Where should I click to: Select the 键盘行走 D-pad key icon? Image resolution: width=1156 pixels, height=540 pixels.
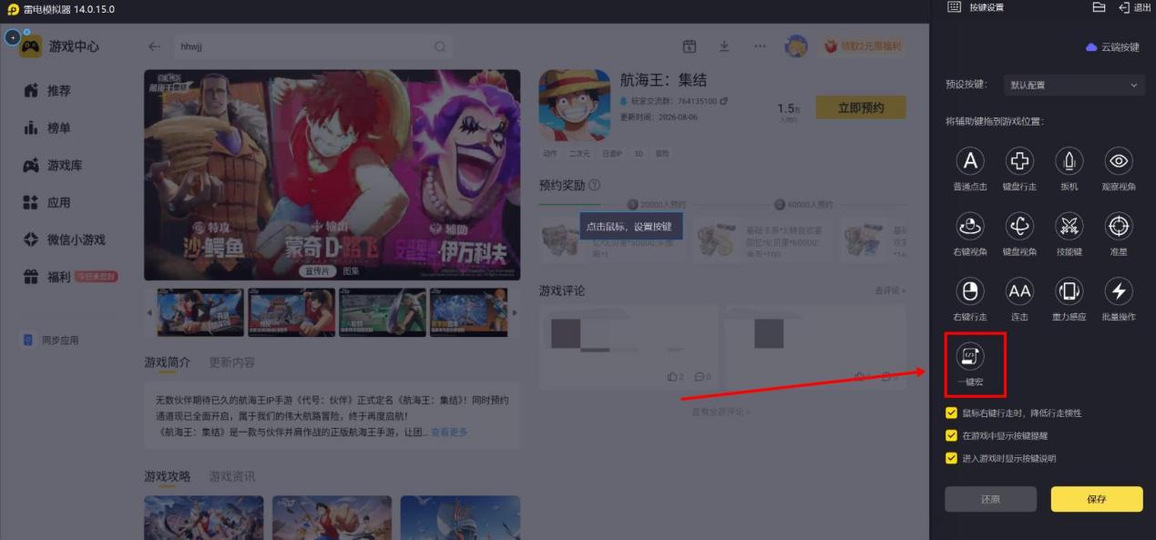pyautogui.click(x=1019, y=161)
